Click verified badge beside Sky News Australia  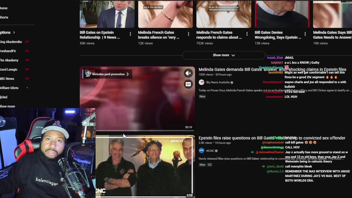tap(232, 82)
